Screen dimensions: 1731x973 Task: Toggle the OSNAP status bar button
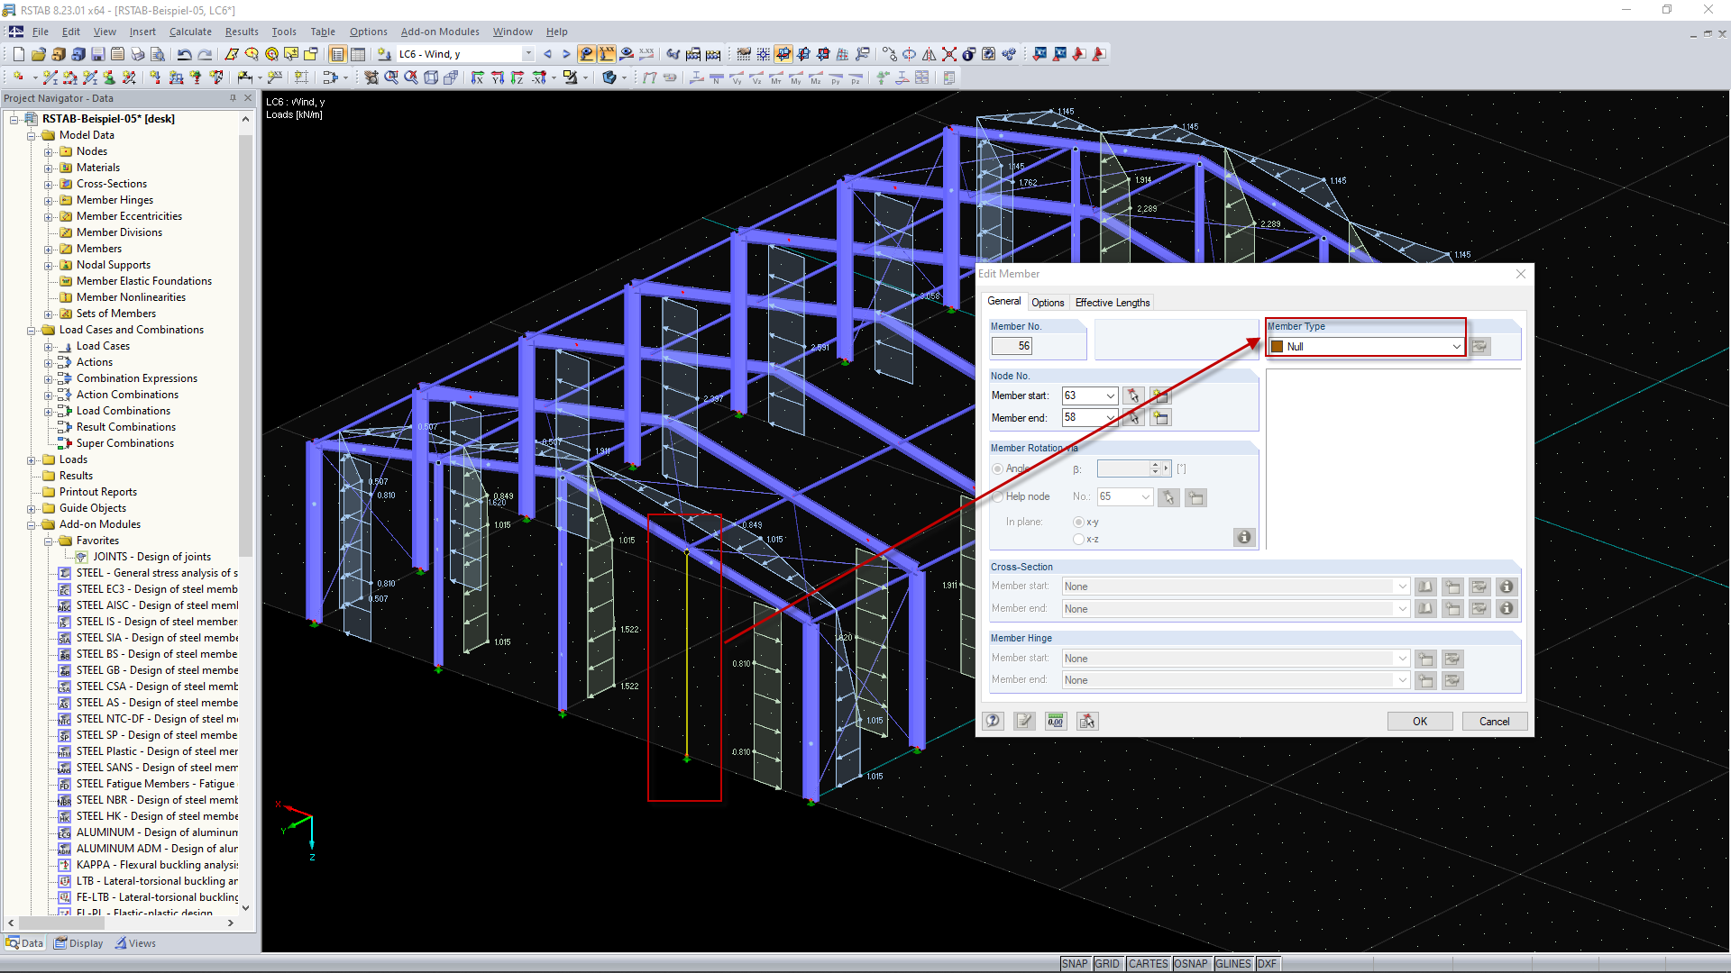click(x=1190, y=963)
